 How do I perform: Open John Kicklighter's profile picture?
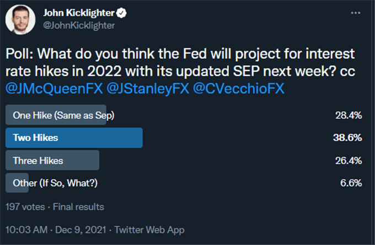point(20,20)
